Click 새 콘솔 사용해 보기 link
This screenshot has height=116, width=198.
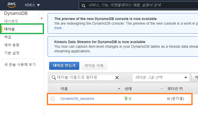pos(20,64)
